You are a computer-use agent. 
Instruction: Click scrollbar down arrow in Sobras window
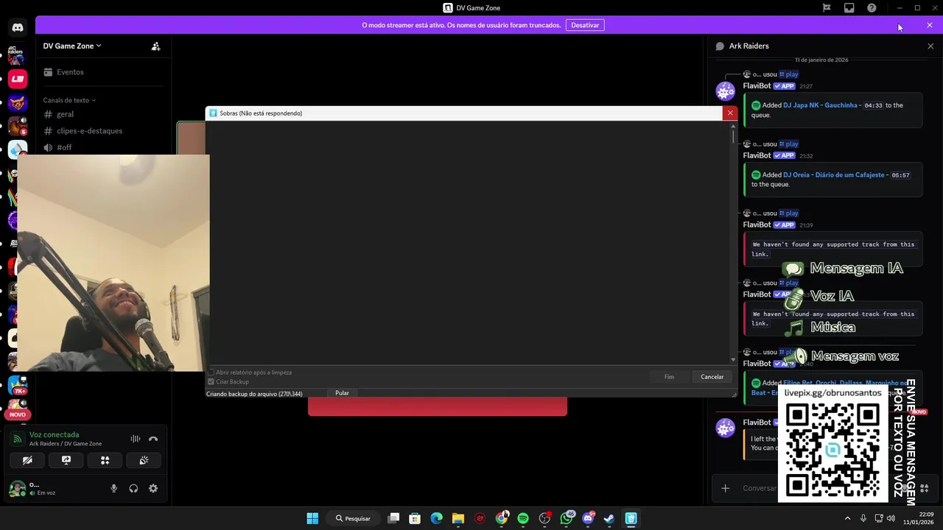(x=733, y=359)
